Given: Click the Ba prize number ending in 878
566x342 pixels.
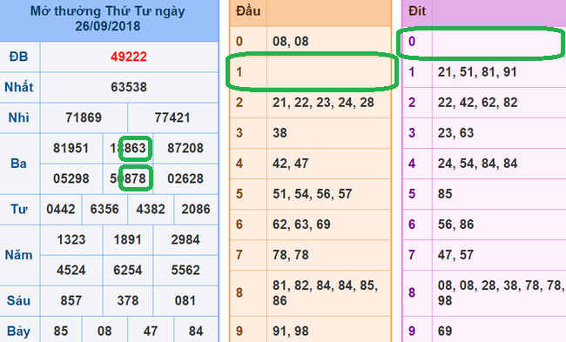Looking at the screenshot, I should point(129,178).
